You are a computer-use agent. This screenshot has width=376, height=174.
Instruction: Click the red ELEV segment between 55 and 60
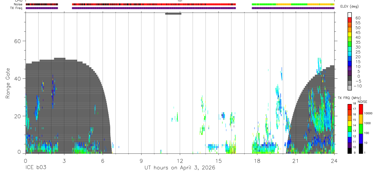coord(349,20)
